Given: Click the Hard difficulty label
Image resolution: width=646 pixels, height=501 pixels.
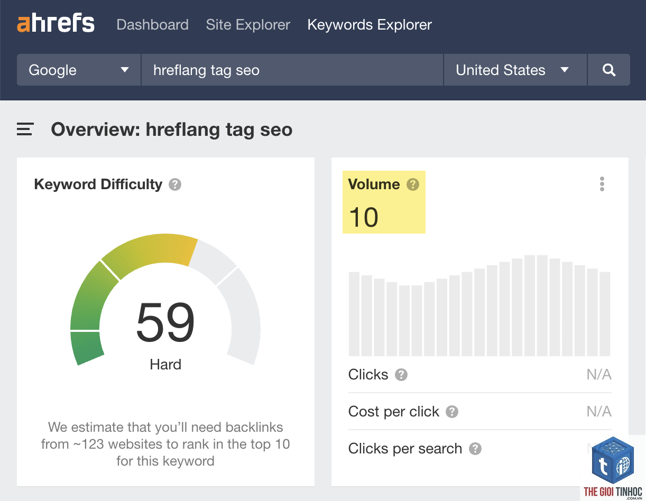Looking at the screenshot, I should click(x=165, y=365).
